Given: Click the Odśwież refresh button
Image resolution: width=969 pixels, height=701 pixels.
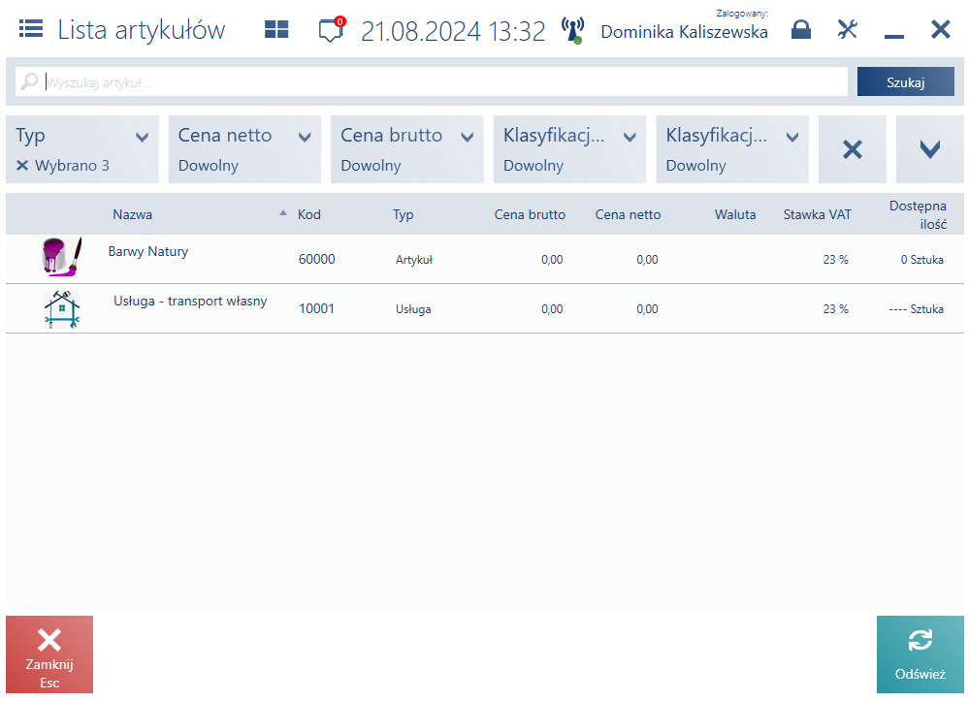Looking at the screenshot, I should tap(921, 654).
